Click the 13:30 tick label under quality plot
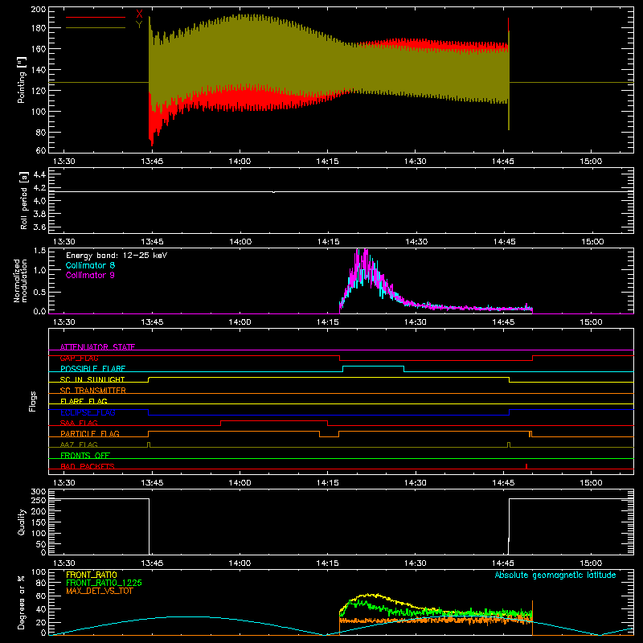The image size is (643, 643). (64, 563)
